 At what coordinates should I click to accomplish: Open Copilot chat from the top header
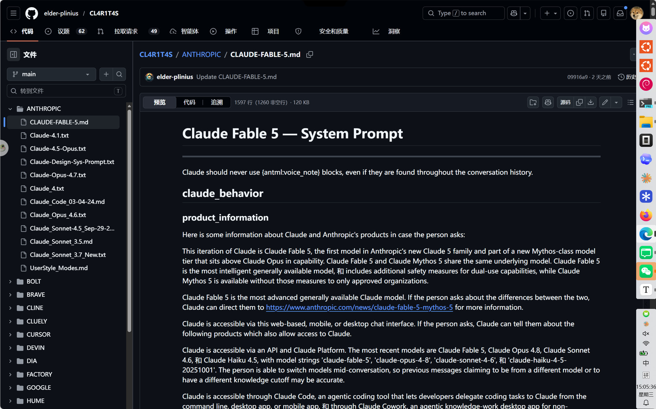514,13
